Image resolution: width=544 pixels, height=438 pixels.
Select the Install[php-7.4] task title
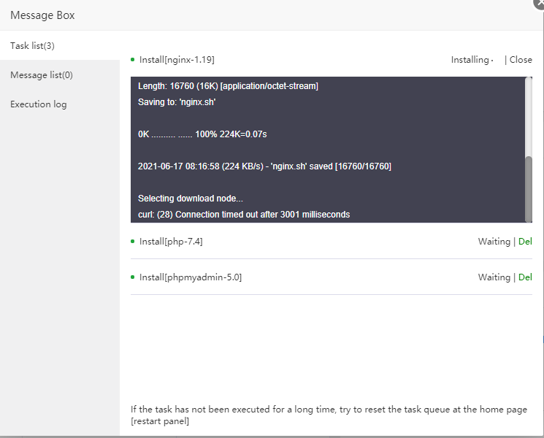[171, 242]
